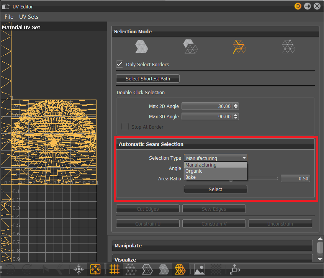Click the arrow dock button in title bar

pyautogui.click(x=308, y=6)
